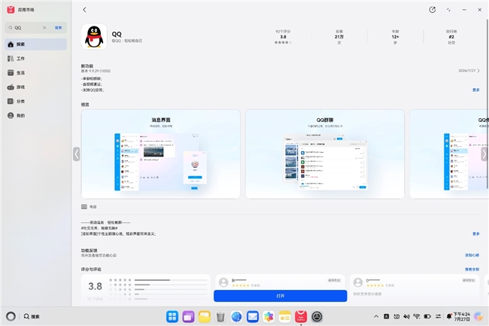
Task: Open the blue grid launcher dock icon
Action: tap(172, 317)
